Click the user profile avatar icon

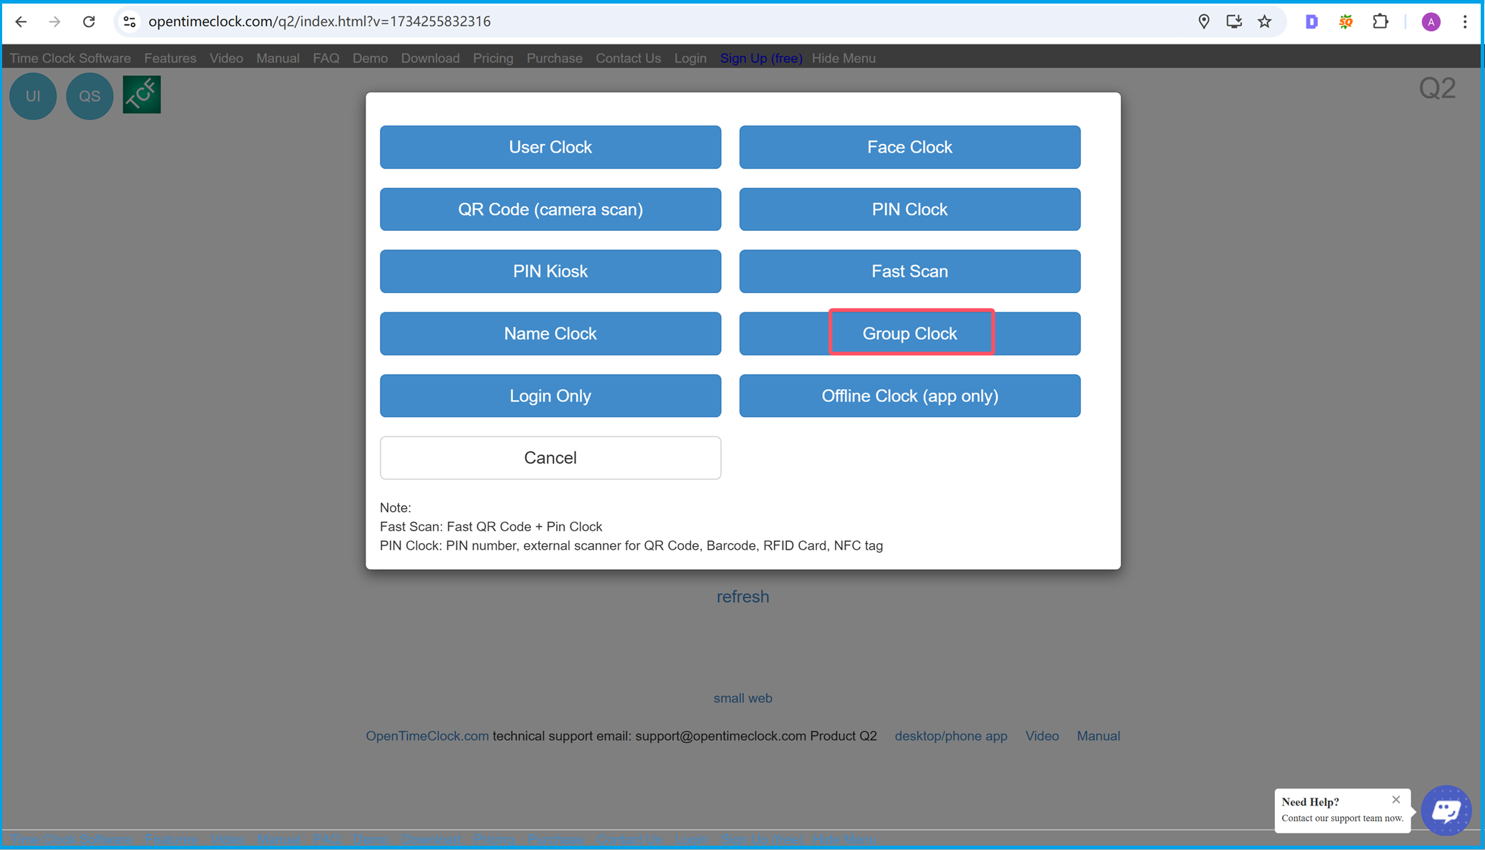coord(1431,22)
